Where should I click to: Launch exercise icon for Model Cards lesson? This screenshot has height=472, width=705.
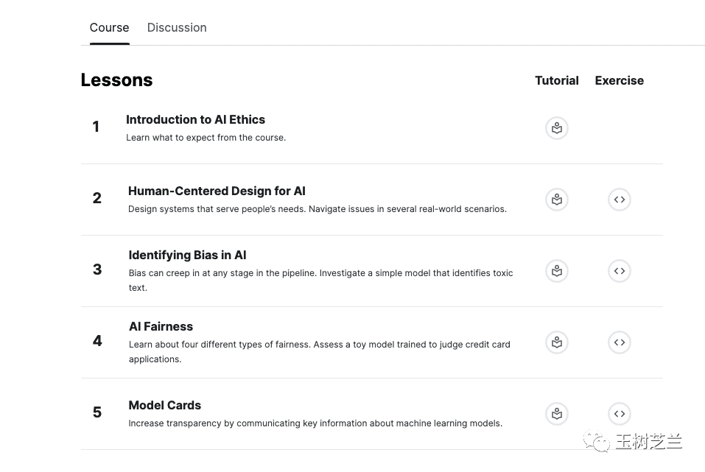point(620,414)
